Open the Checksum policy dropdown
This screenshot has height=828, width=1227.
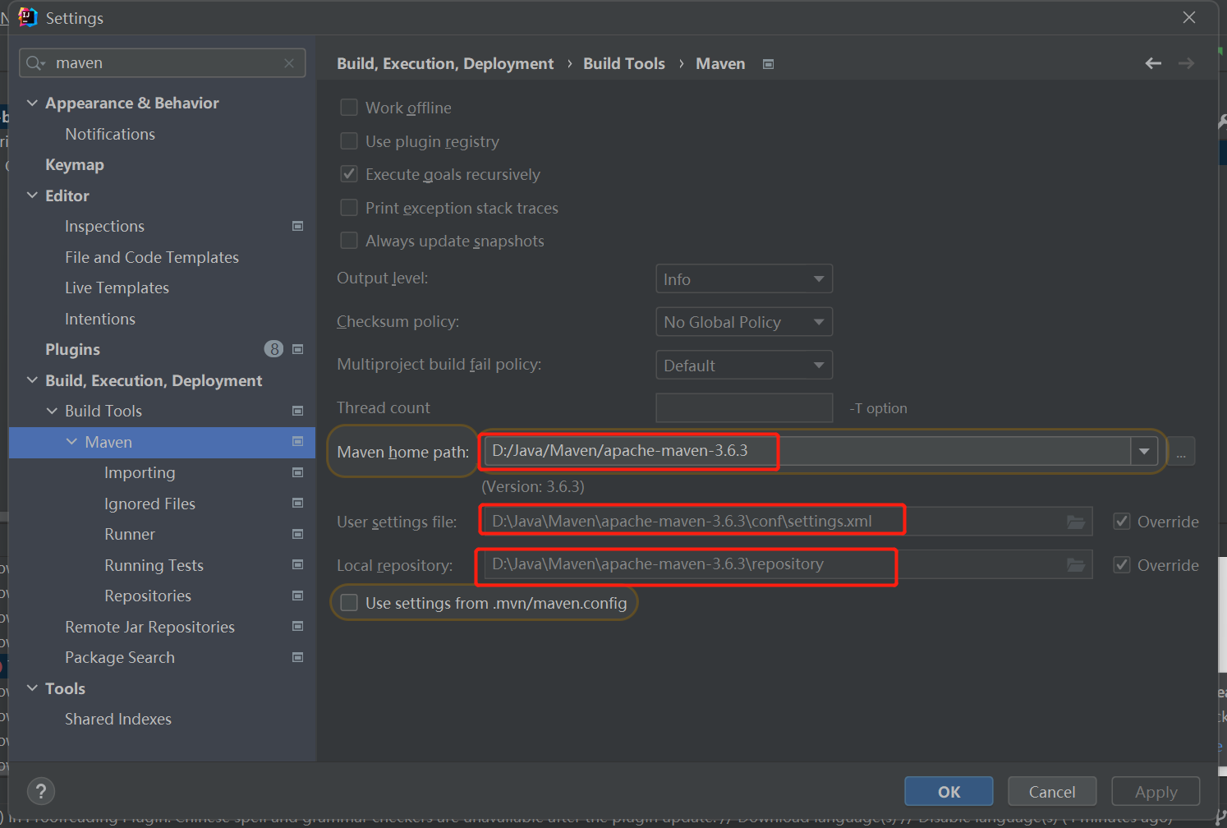click(744, 322)
